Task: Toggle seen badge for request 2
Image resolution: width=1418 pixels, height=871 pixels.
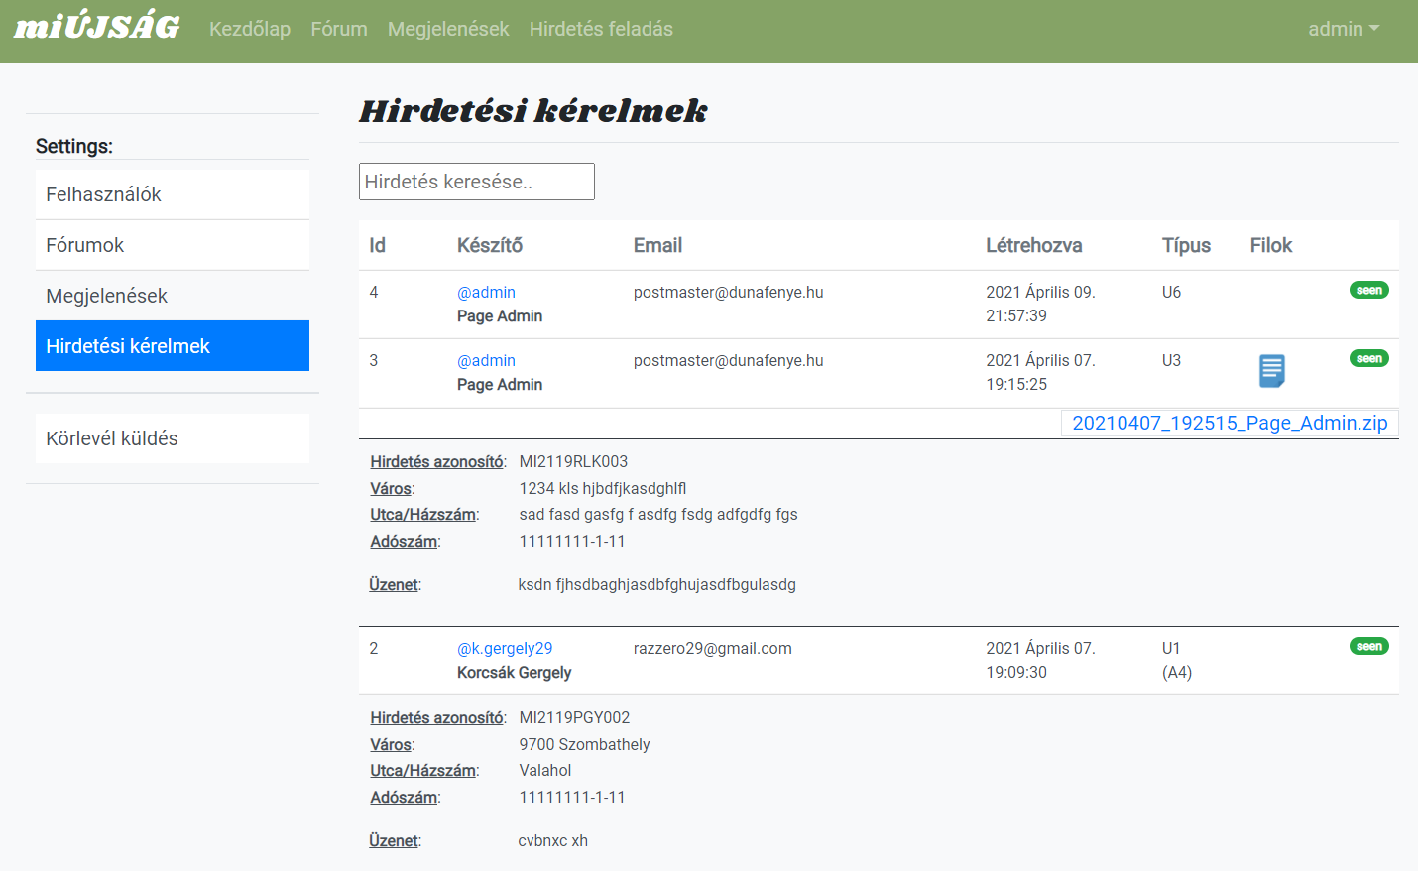Action: (x=1368, y=646)
